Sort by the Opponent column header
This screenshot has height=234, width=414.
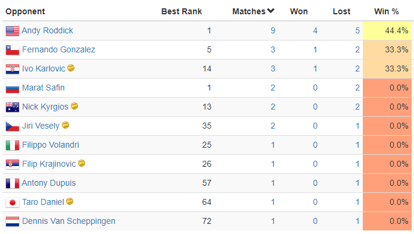pyautogui.click(x=26, y=11)
